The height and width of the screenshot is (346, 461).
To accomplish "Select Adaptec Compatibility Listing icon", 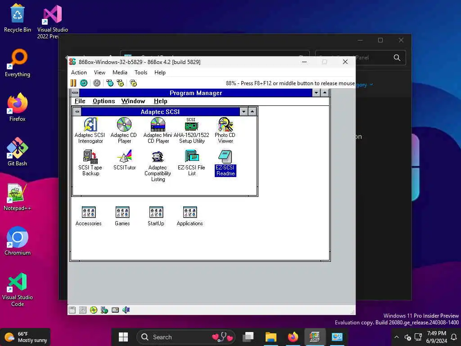I will (x=158, y=166).
